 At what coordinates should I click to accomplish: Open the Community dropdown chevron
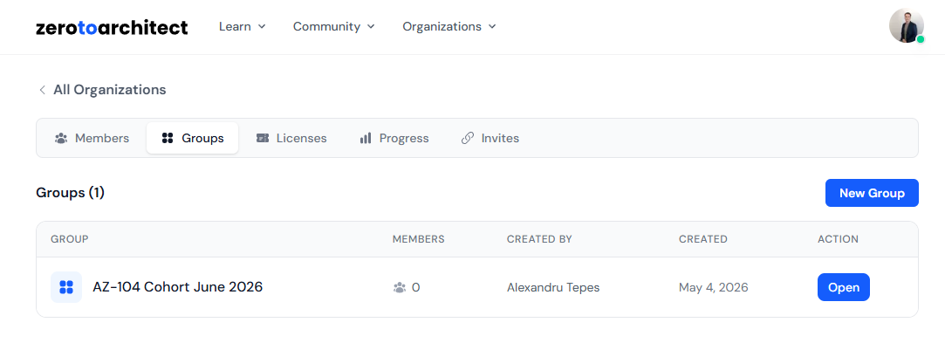371,26
